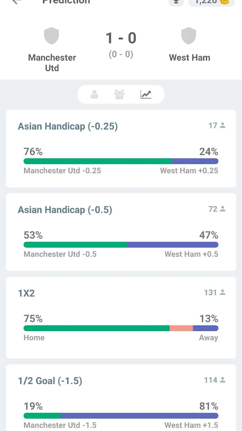The height and width of the screenshot is (431, 242).
Task: Tap the green Manchester Utd -0.25 bar segment
Action: (98, 161)
